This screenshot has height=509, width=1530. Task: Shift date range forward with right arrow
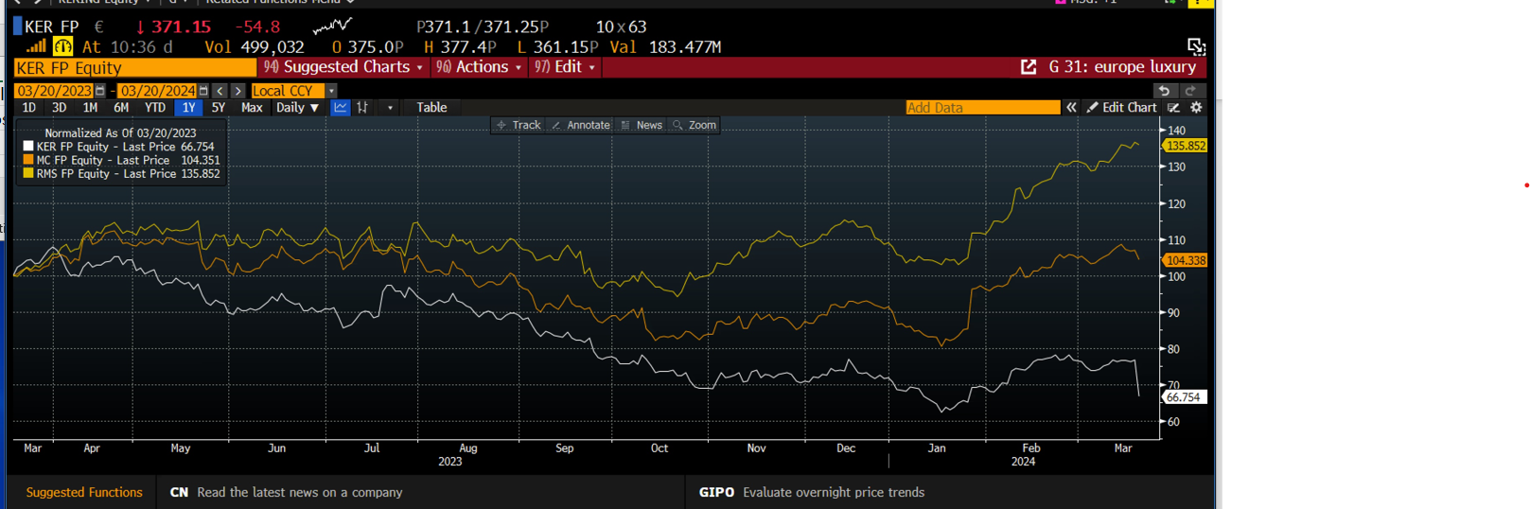pos(238,91)
